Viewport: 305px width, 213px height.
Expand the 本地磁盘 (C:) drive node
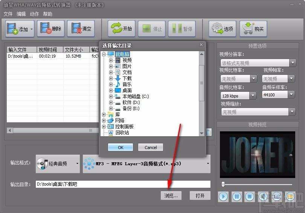111,97
